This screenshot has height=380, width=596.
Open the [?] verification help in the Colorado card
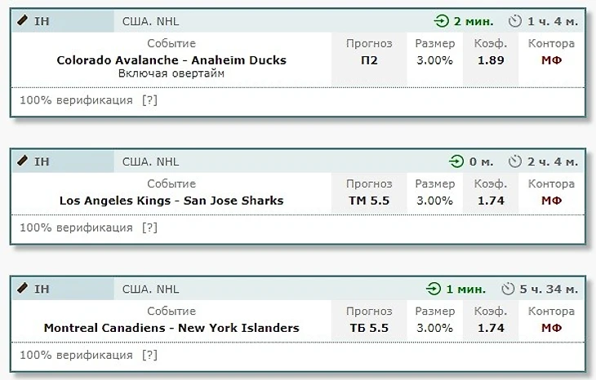(x=149, y=100)
